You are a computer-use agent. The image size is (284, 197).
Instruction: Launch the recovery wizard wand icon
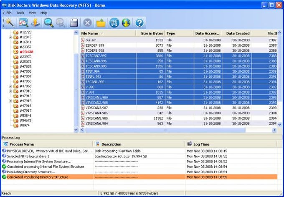[x=10, y=23]
